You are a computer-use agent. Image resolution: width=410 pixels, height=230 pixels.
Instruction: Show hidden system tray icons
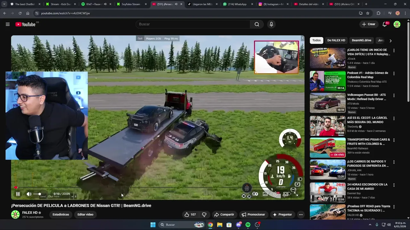tap(370, 225)
